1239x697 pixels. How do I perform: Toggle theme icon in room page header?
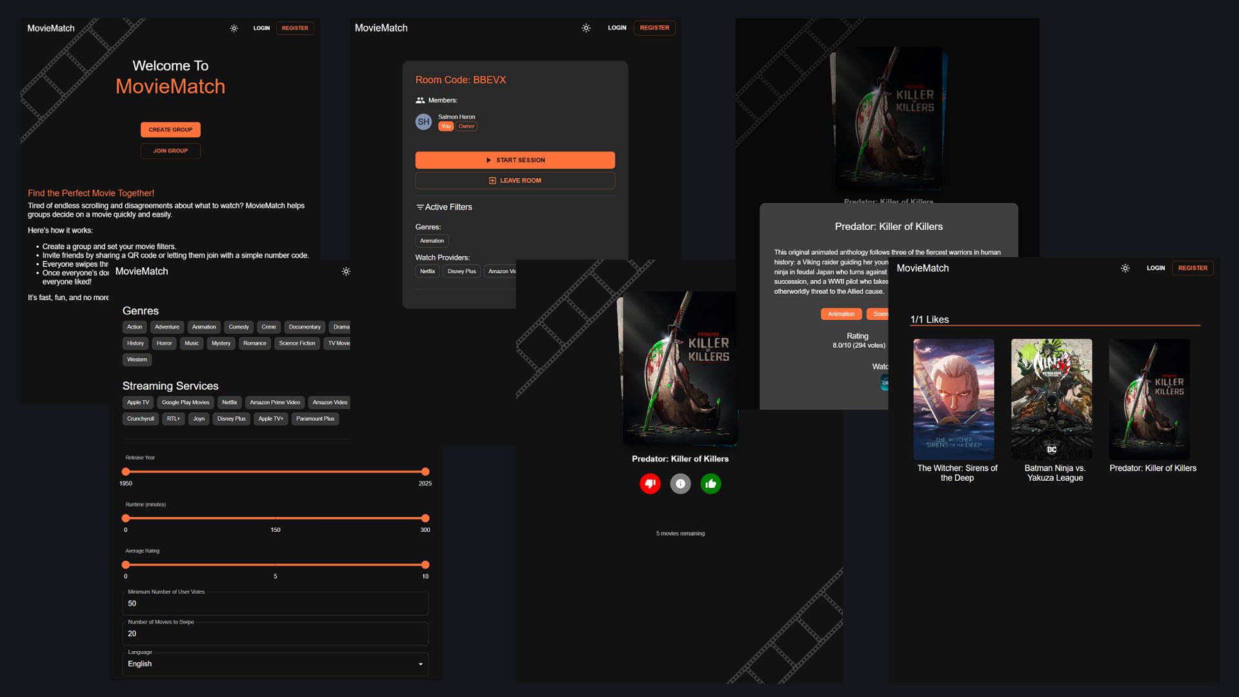click(586, 28)
